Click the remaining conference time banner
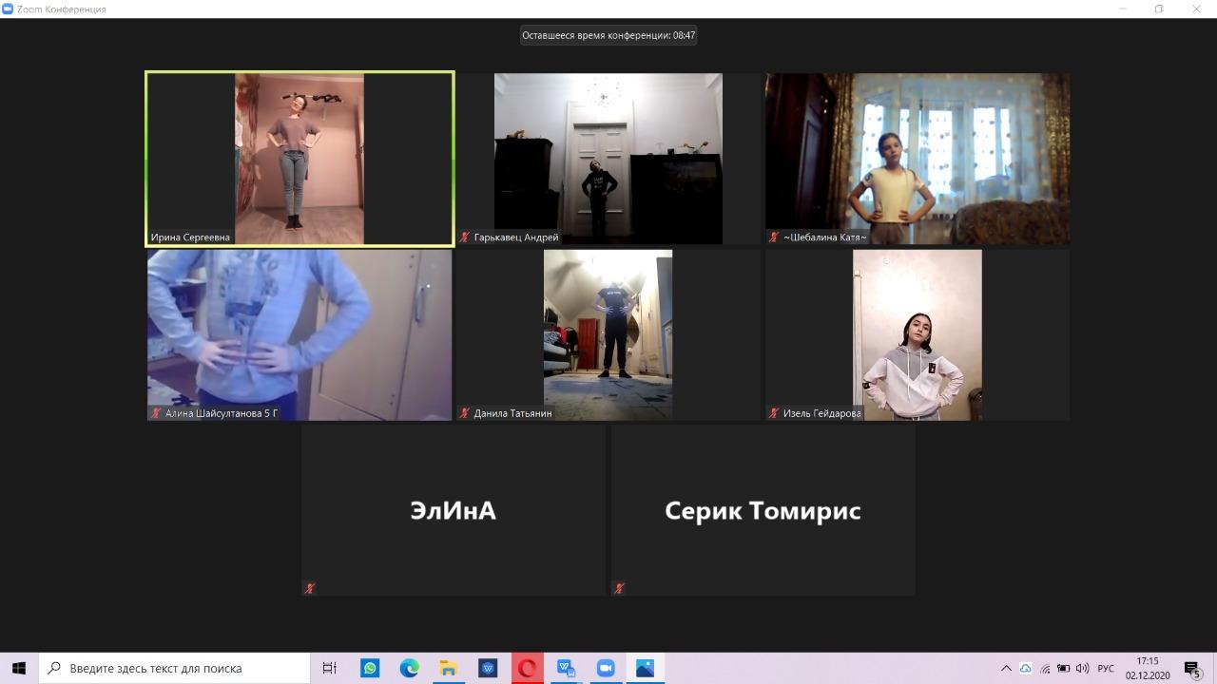Viewport: 1217px width, 684px height. point(608,35)
